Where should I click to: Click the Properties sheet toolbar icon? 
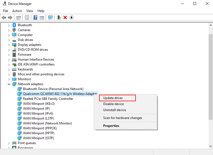point(27,17)
